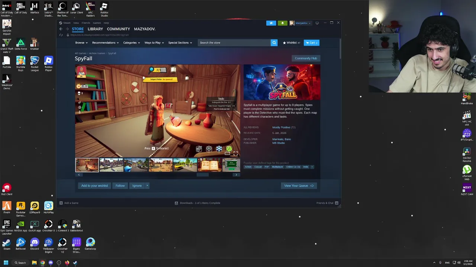Image resolution: width=476 pixels, height=267 pixels.
Task: Open View Your Queue
Action: 299,186
